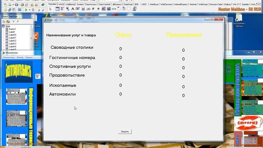Pick the MainMenu component in the palette

pyautogui.click(x=62, y=9)
